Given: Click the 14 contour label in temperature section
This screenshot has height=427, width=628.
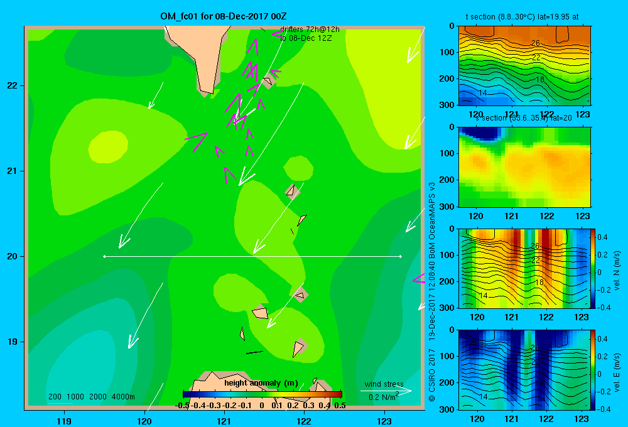Looking at the screenshot, I should (482, 93).
